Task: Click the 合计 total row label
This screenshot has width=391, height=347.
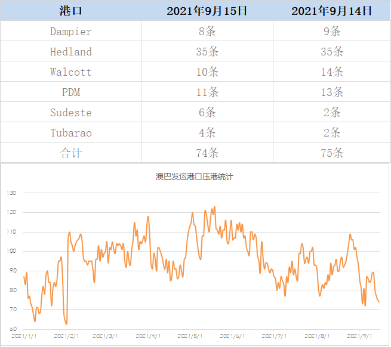Action: point(70,153)
